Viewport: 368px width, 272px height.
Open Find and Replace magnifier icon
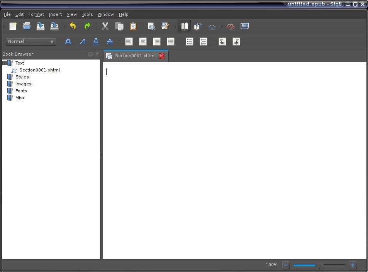pos(151,26)
